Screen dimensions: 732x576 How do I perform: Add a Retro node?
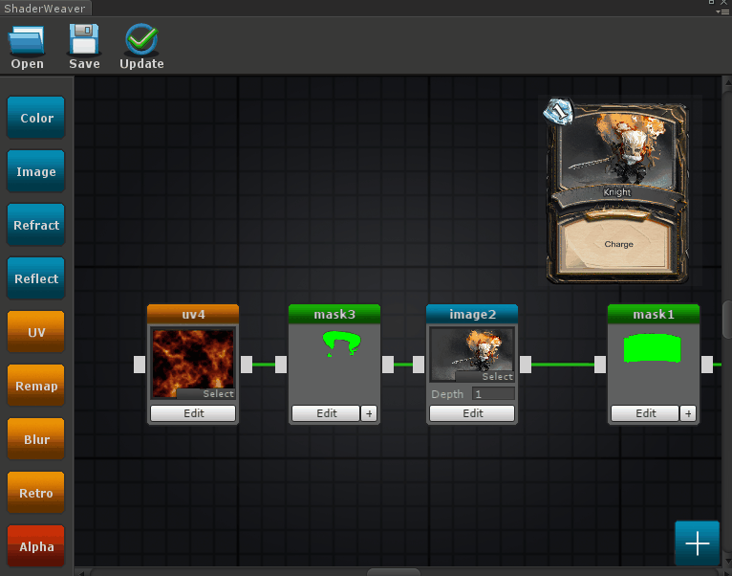pyautogui.click(x=36, y=493)
